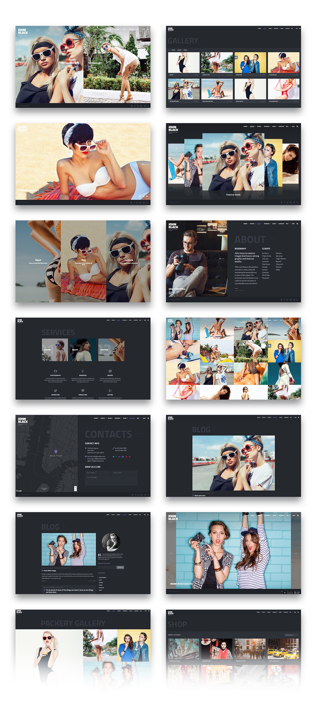Screen dimensions: 316x718
Task: Open the blue Twitter icon beside contact info
Action: (x=113, y=457)
